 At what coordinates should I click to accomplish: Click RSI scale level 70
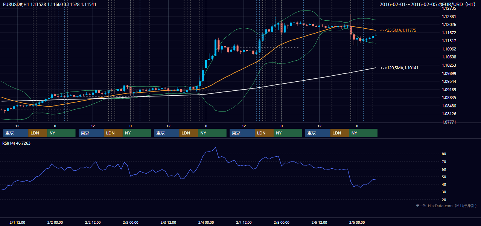coord(444,162)
